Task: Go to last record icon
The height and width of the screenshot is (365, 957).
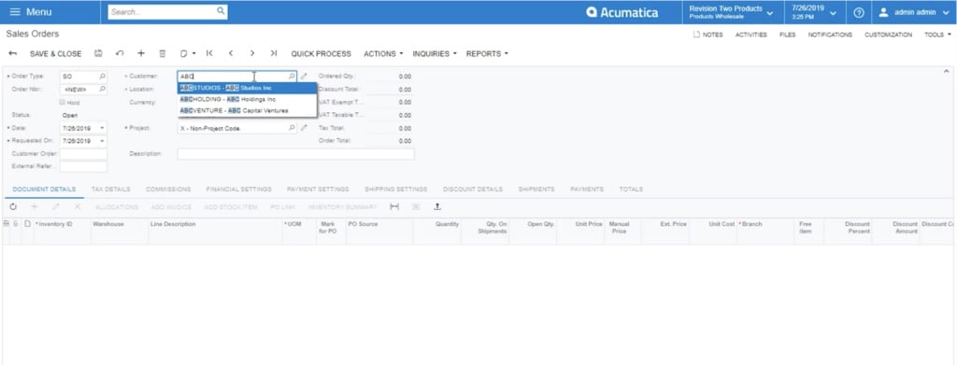Action: coord(274,53)
